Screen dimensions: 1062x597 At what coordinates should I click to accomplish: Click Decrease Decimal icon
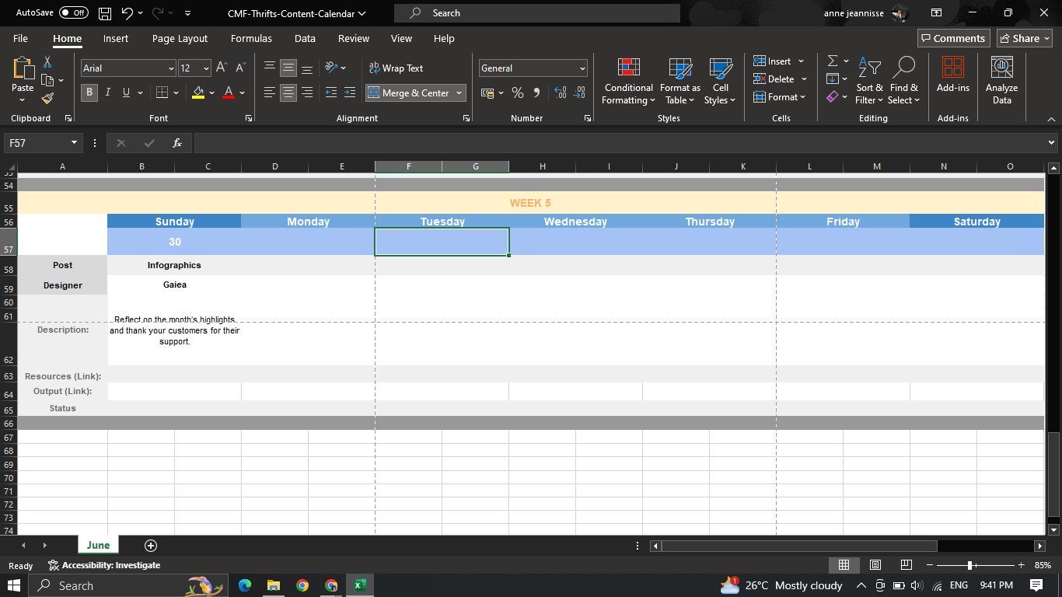coord(579,93)
